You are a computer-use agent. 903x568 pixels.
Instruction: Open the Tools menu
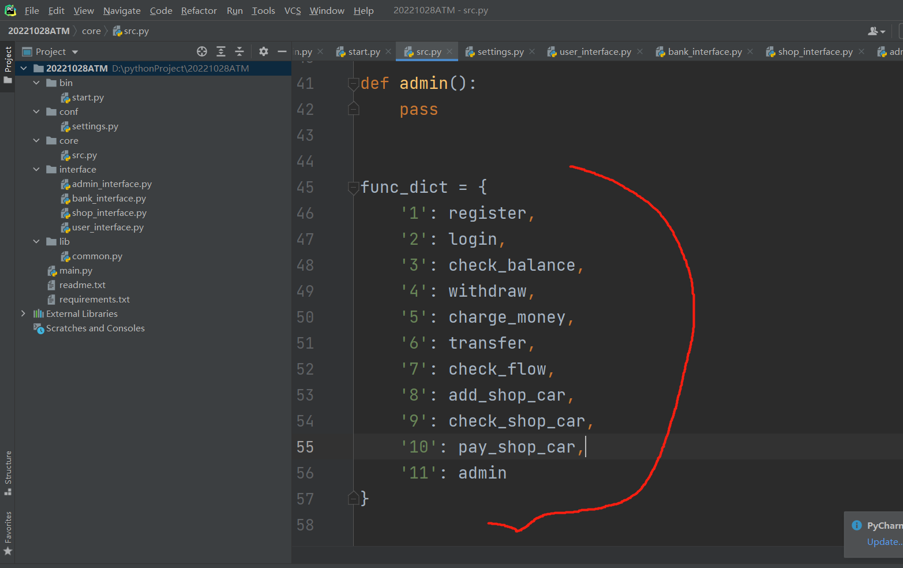tap(263, 11)
